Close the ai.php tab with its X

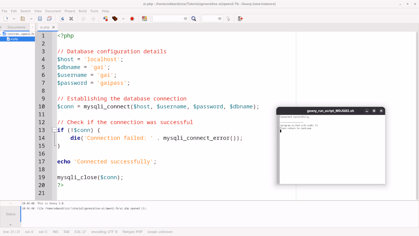53,27
